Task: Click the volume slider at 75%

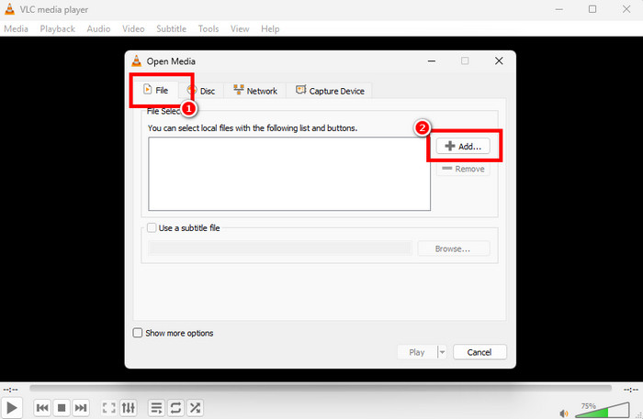Action: click(603, 410)
